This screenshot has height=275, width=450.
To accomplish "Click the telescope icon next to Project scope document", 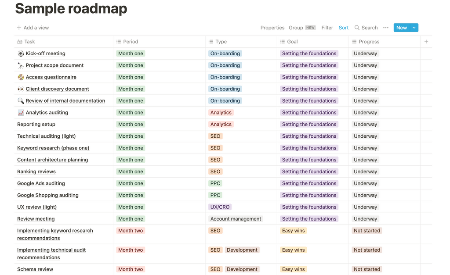I will 21,65.
